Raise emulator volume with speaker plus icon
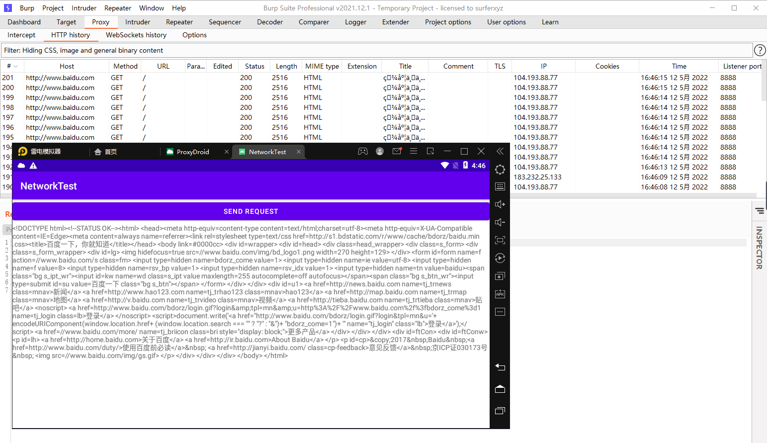The width and height of the screenshot is (767, 443). pos(500,204)
